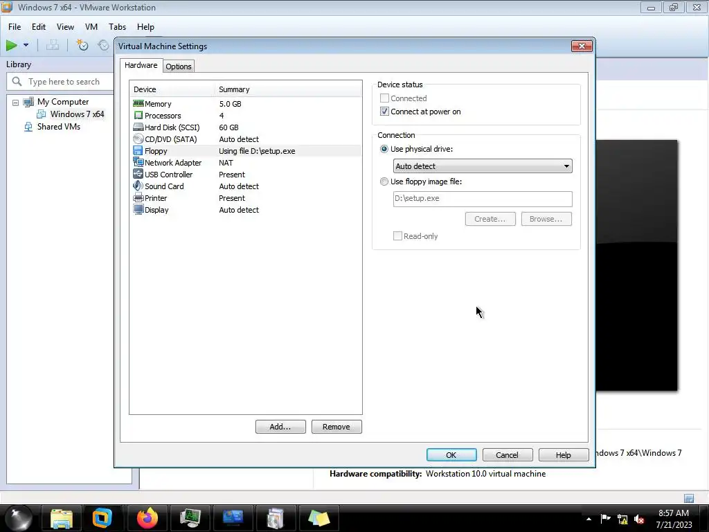Confirm settings with OK
Viewport: 709px width, 532px height.
coord(451,454)
